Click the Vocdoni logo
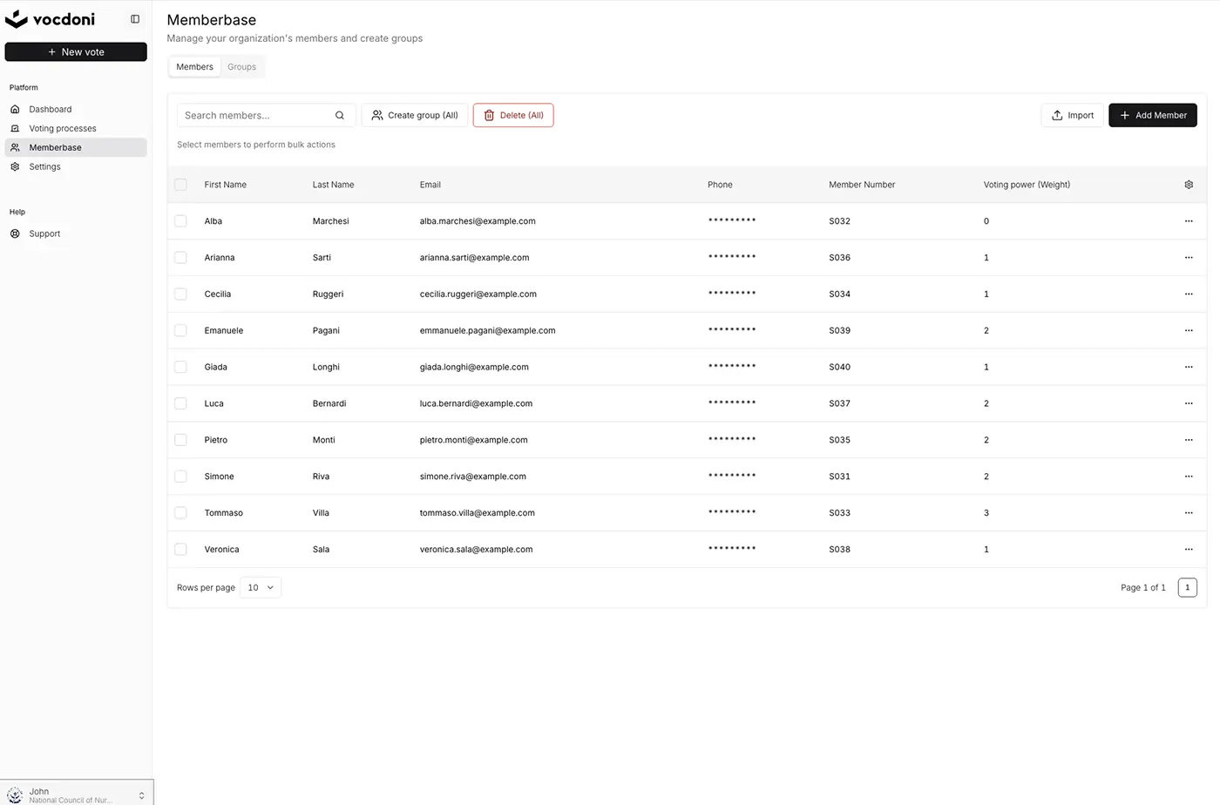This screenshot has height=805, width=1220. (51, 19)
